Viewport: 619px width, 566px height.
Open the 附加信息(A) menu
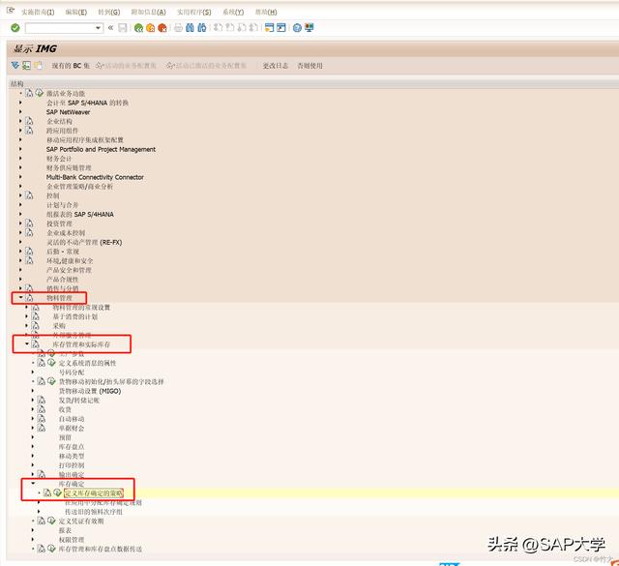coord(148,13)
